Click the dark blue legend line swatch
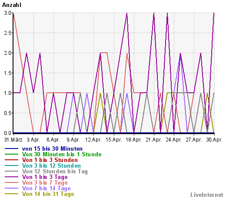 click(x=11, y=148)
